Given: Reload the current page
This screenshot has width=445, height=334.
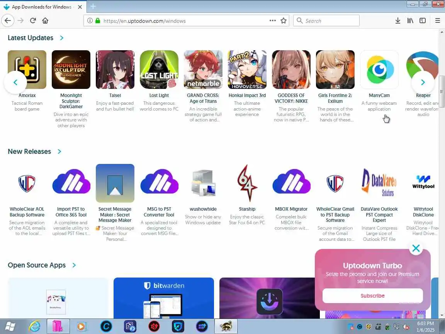Looking at the screenshot, I should tap(33, 20).
